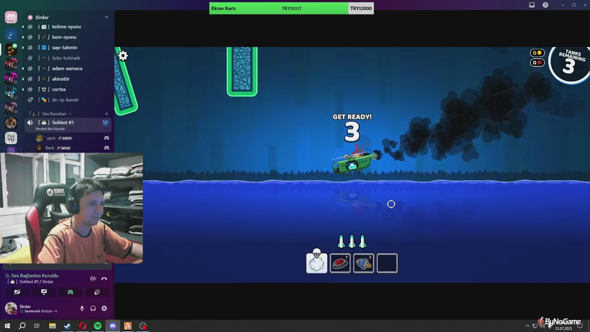590x332 pixels.
Task: Disconnect from voice with phone icon
Action: point(104,279)
